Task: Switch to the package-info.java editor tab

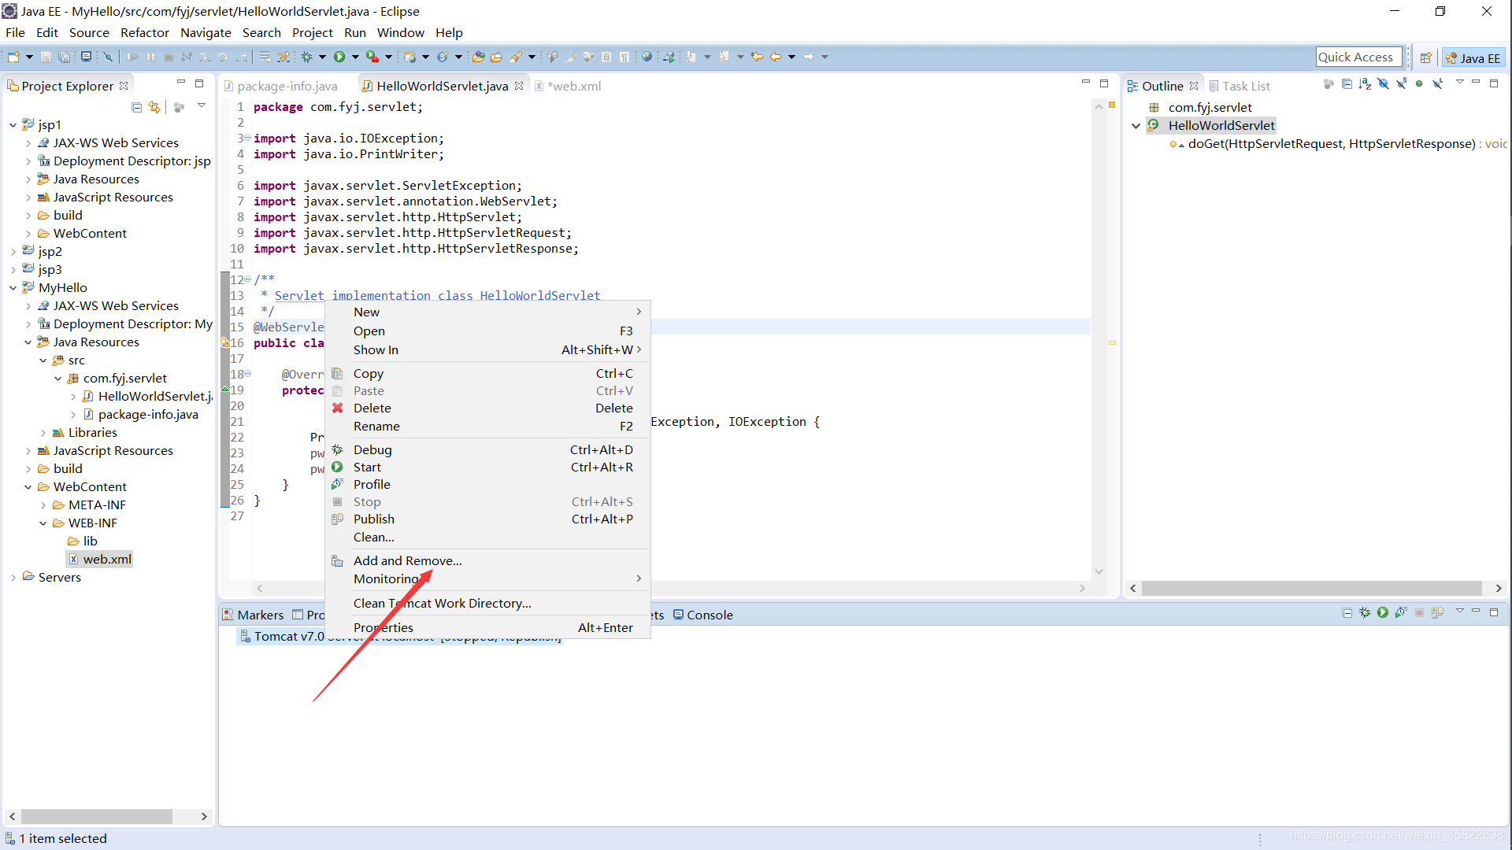Action: click(x=287, y=86)
